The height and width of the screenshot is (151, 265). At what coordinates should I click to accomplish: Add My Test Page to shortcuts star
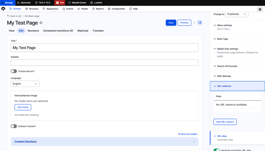(x=41, y=23)
